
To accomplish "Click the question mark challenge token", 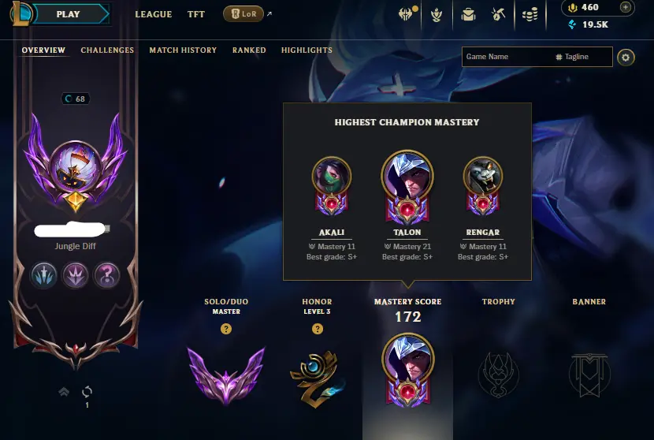I will point(107,275).
